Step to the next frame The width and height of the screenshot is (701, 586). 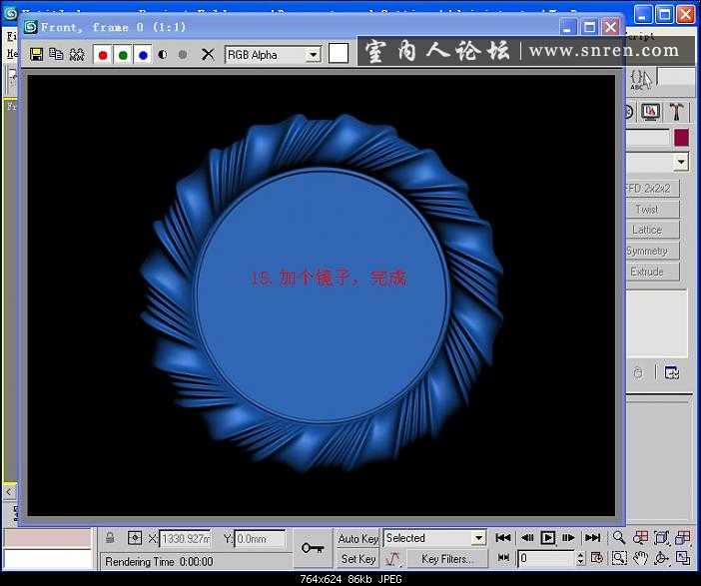[x=568, y=538]
